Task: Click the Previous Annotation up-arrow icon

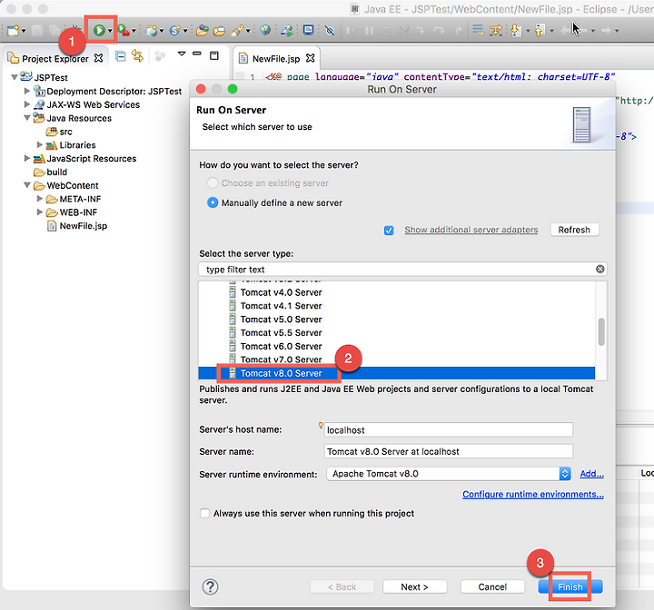Action: 540,30
